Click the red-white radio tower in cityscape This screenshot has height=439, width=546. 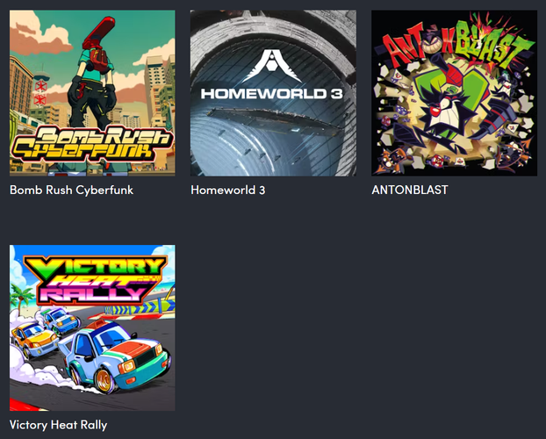[x=40, y=90]
